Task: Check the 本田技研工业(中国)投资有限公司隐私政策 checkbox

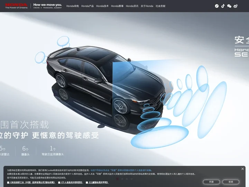Action: [8, 182]
